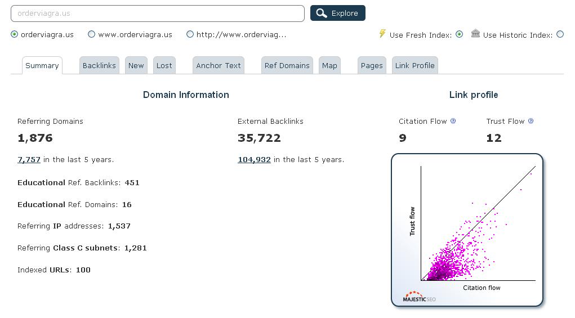
Task: Click the Trust flow vs Citation flow scatter chart
Action: click(467, 230)
